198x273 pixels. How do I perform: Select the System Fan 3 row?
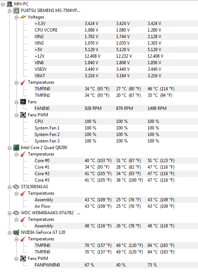click(116, 141)
